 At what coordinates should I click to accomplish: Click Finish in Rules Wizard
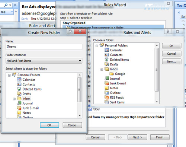coord(160,137)
